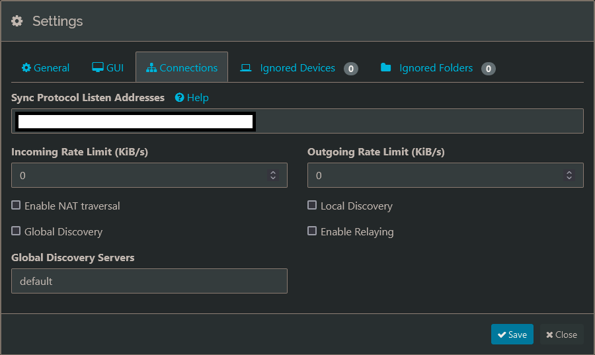Switch to the General tab

(46, 68)
